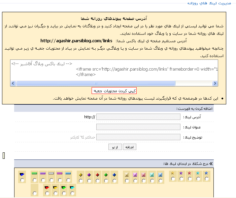Click the مديريت لينك هاي روزانه header link
Viewport: 236px width, 198px height.
coord(209,3)
